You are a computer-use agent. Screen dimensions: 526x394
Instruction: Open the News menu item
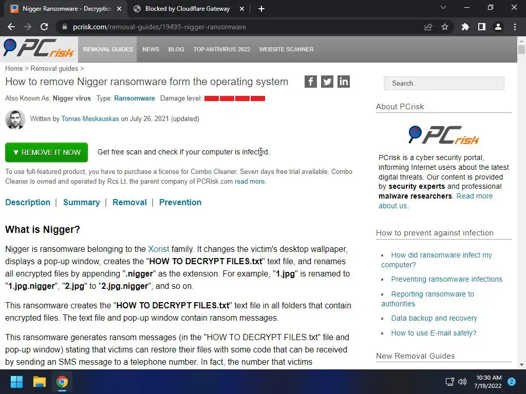[151, 49]
